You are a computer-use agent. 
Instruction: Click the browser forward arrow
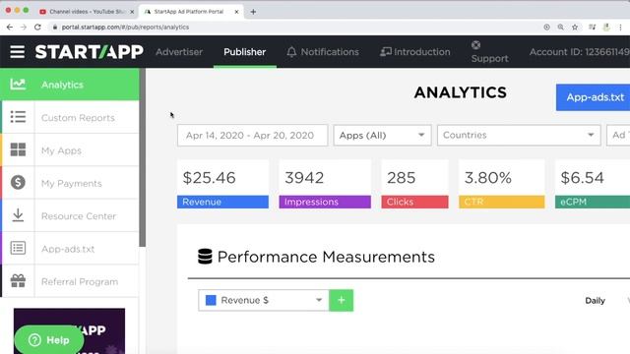point(24,27)
